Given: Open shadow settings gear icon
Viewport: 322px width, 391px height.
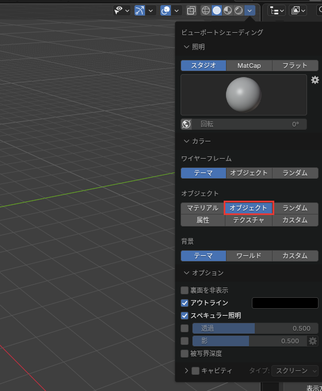Looking at the screenshot, I should [313, 341].
